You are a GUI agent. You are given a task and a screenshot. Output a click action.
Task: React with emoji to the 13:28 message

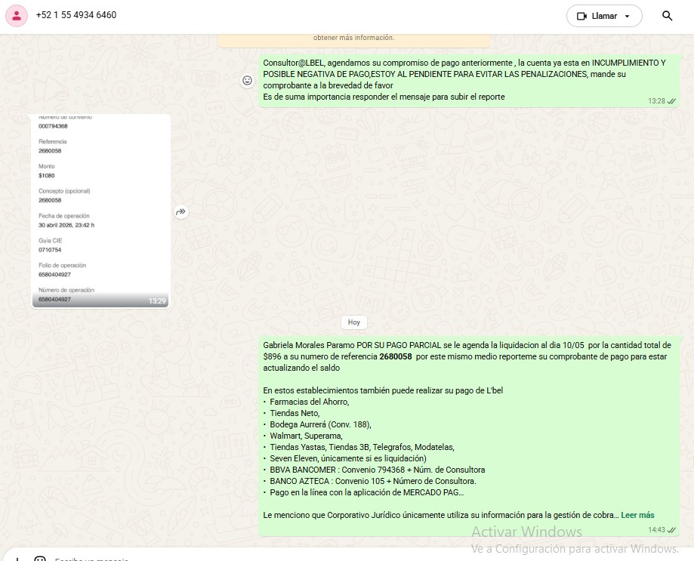(247, 80)
